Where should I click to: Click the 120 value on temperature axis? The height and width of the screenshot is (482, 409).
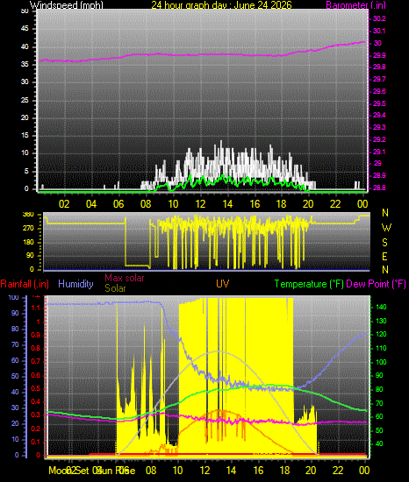click(x=381, y=335)
